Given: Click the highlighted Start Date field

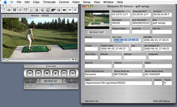Looking at the screenshot, I should click(x=127, y=40).
